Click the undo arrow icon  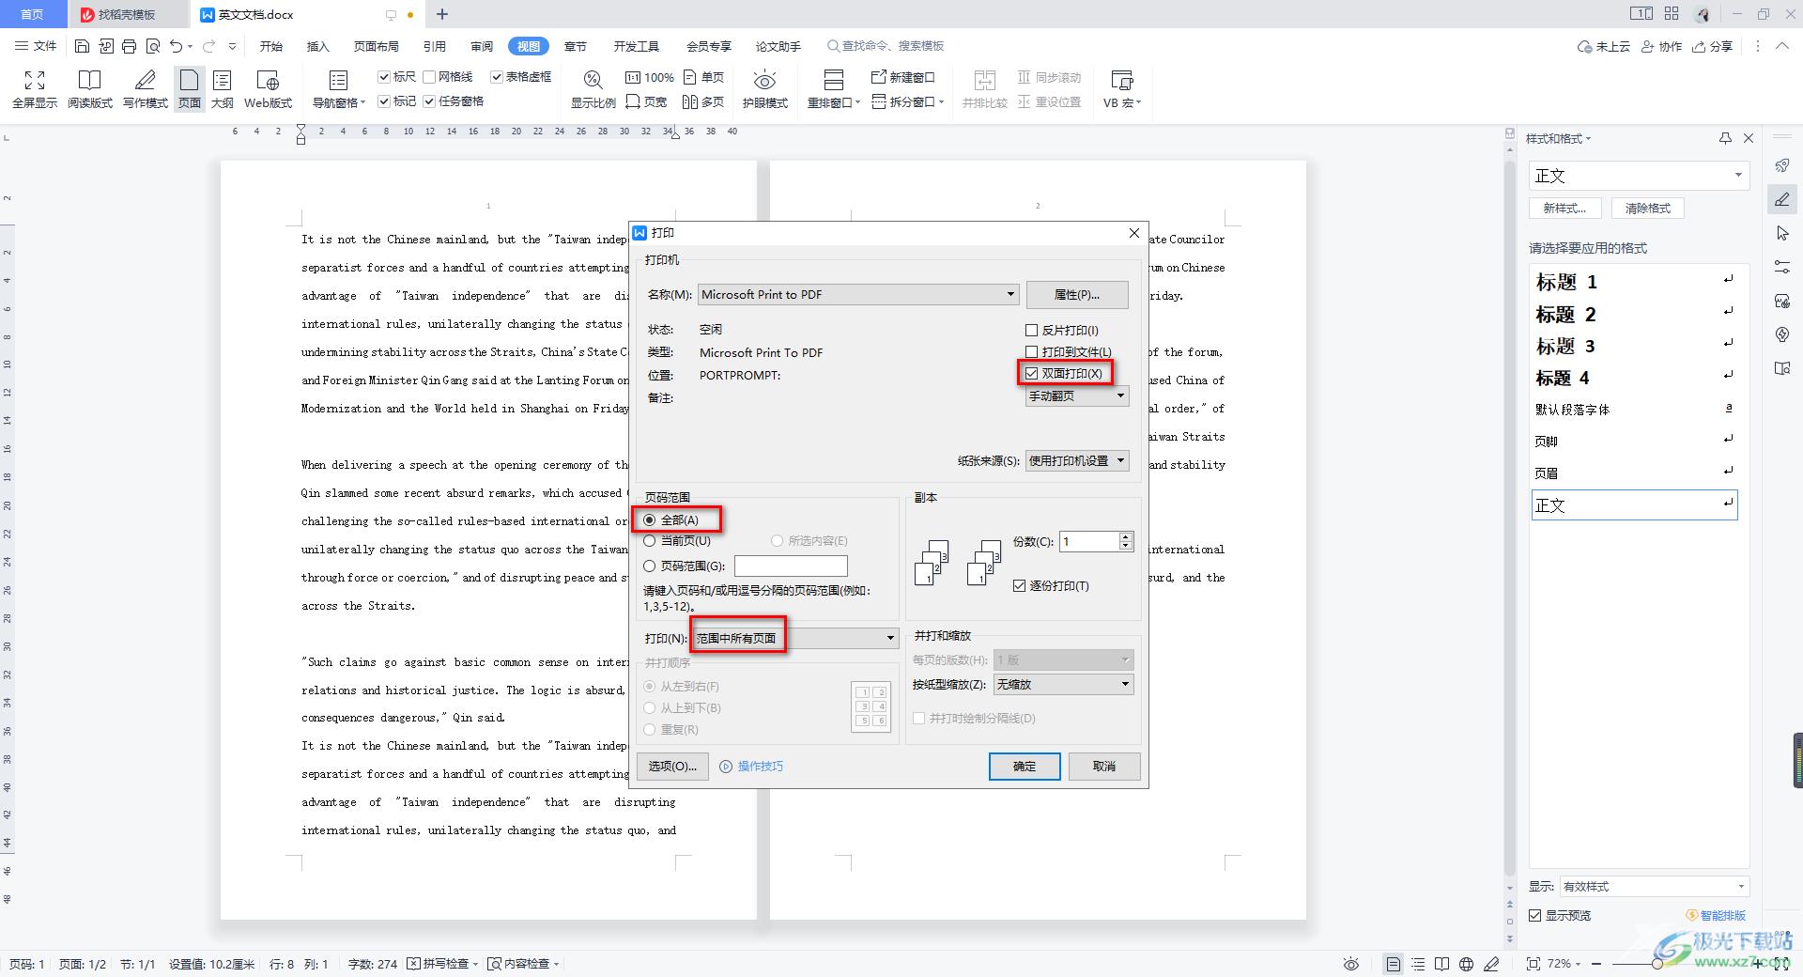click(x=176, y=45)
